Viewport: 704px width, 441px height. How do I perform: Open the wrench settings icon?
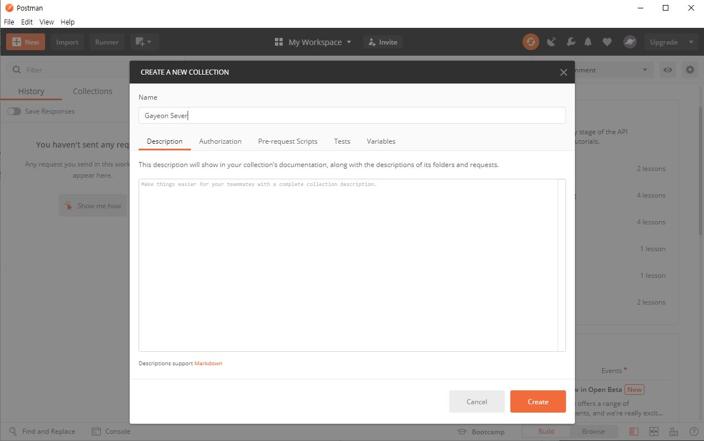click(570, 42)
